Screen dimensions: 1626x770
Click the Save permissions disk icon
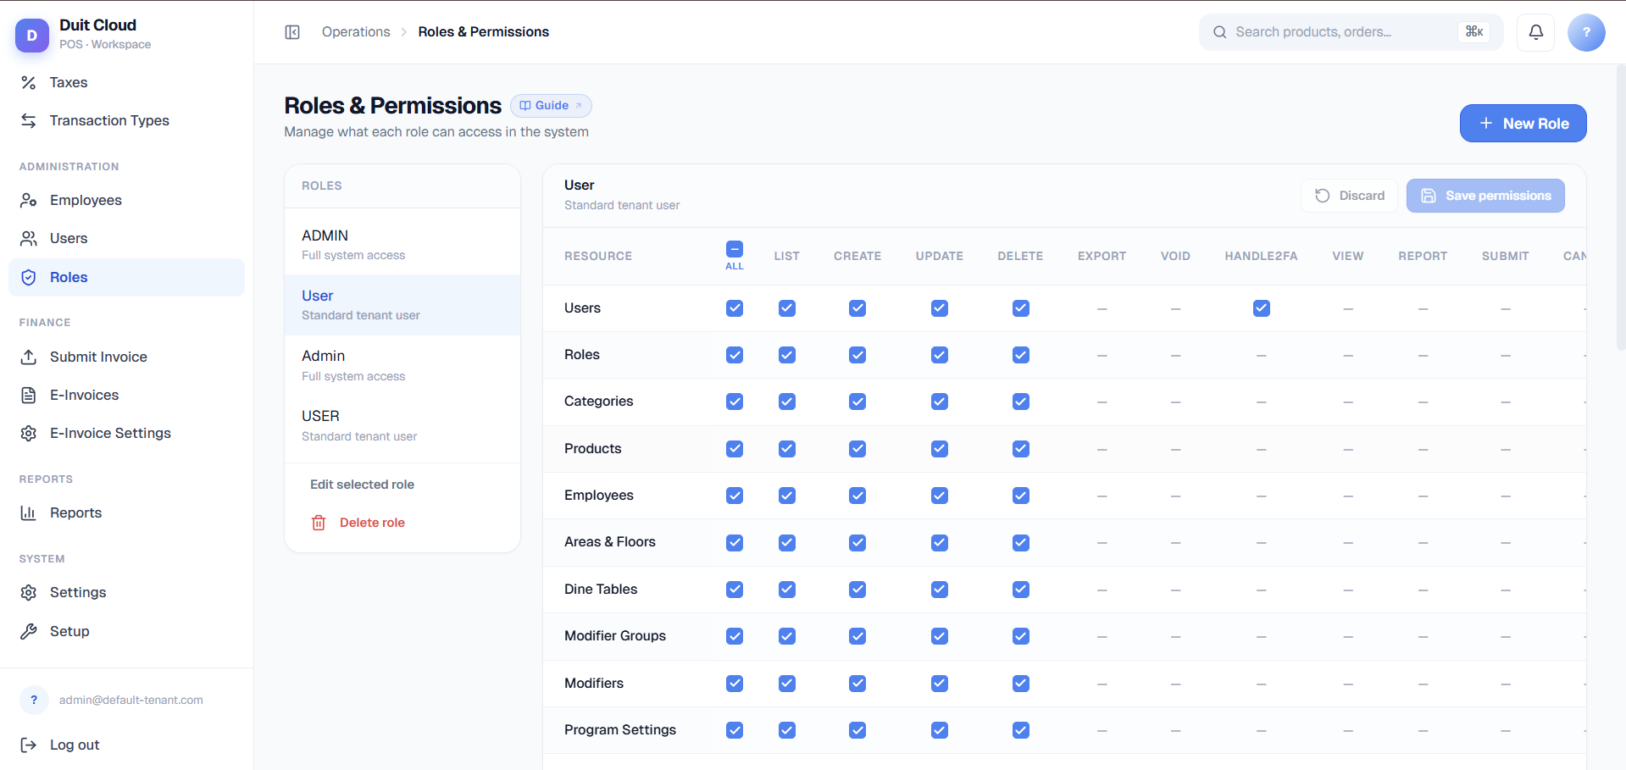click(x=1429, y=196)
